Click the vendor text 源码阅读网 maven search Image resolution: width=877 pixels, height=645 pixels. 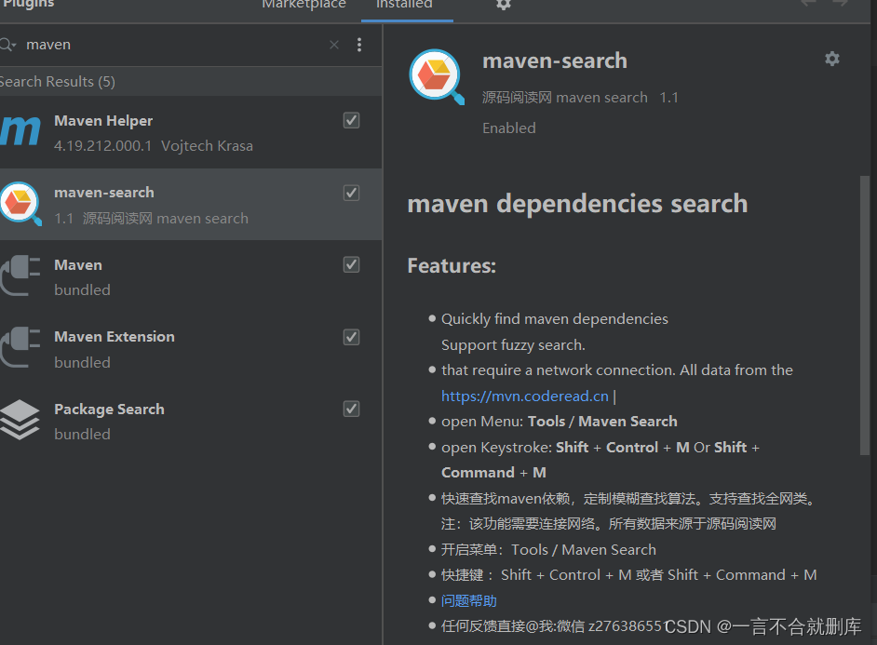(565, 97)
